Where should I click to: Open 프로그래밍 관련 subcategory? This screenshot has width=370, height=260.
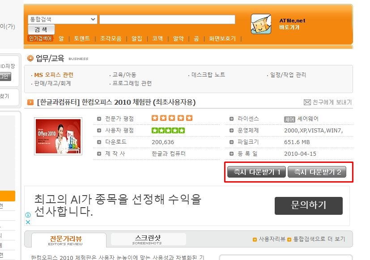tap(132, 83)
